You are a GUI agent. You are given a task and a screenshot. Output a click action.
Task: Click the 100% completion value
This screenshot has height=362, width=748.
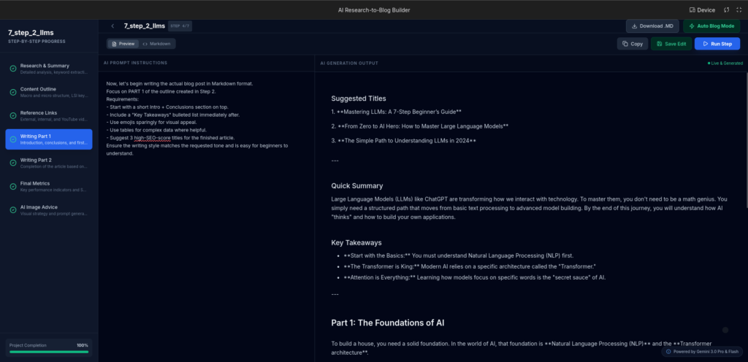click(x=83, y=345)
